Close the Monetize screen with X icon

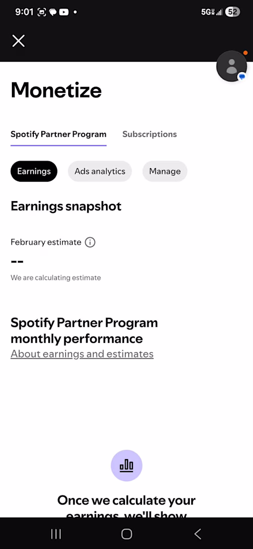(18, 41)
